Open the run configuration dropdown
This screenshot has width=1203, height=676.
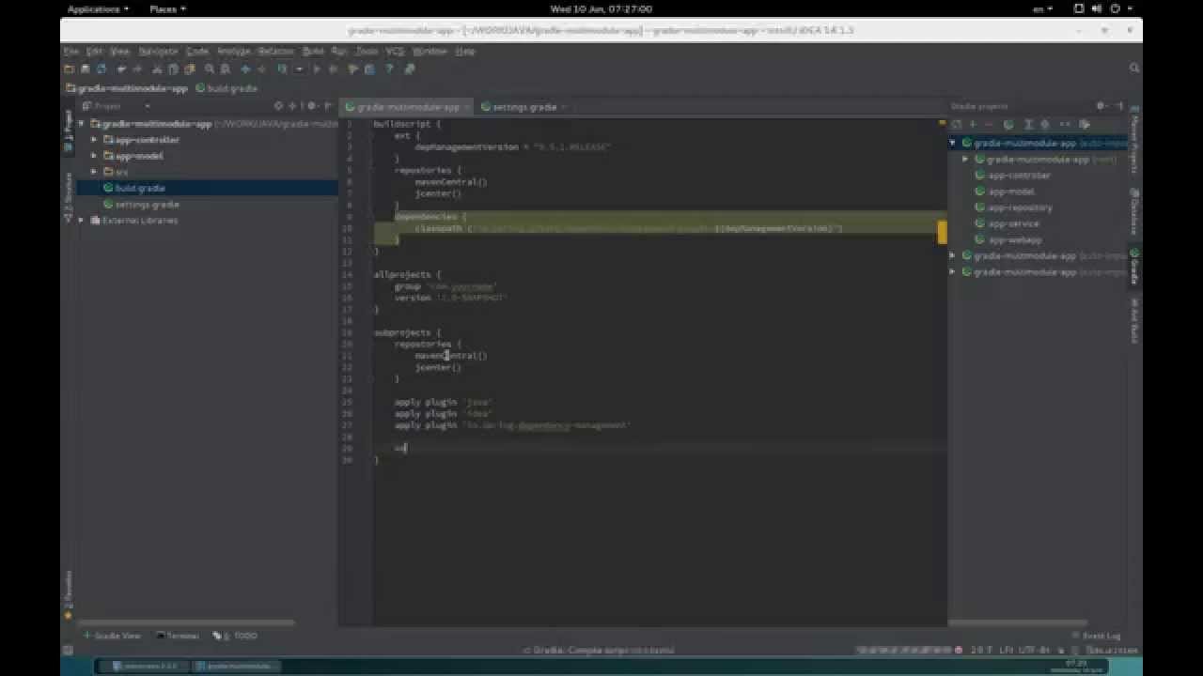click(300, 69)
